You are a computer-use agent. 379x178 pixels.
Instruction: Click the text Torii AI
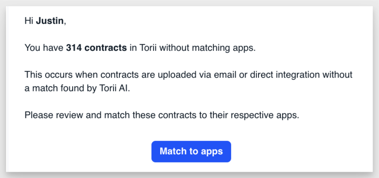point(115,88)
